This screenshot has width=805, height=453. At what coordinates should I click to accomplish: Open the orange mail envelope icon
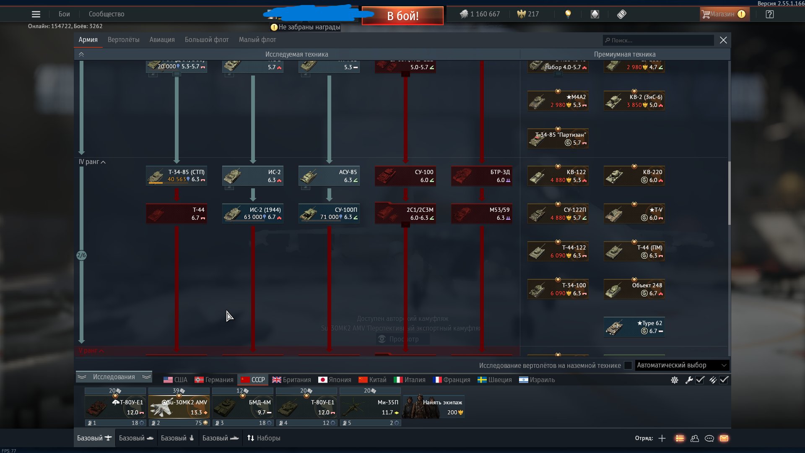click(x=724, y=438)
